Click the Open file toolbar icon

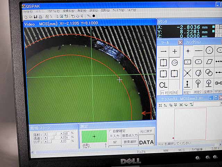(31, 17)
